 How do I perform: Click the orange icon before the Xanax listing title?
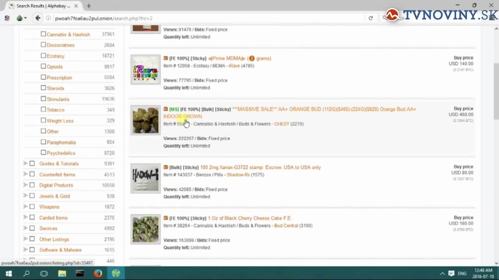pos(166,167)
